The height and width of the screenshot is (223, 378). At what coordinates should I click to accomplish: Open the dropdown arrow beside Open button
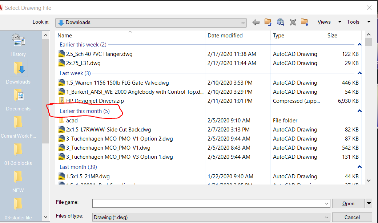point(369,203)
